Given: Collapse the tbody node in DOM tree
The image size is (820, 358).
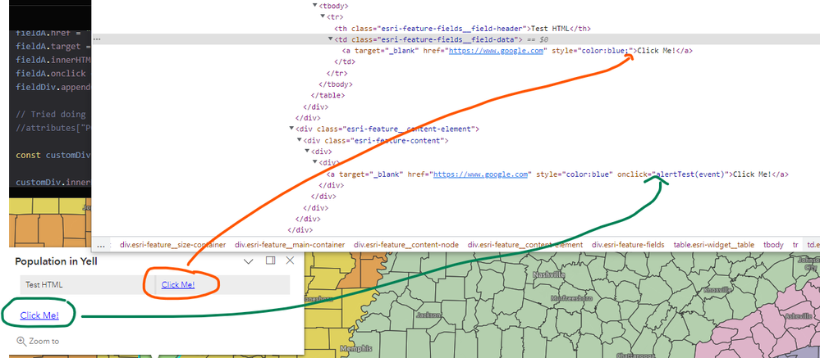Looking at the screenshot, I should 315,6.
